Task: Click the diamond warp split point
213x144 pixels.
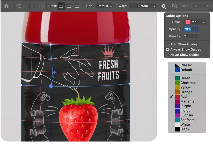Action: (51, 86)
